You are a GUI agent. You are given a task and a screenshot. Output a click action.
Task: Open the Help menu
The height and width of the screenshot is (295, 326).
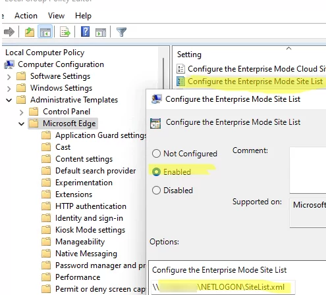click(83, 16)
